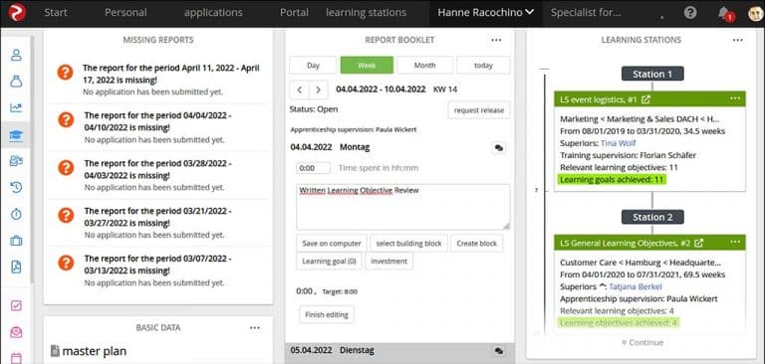Click the Create block button
Viewport: 765px width, 364px height.
[477, 243]
